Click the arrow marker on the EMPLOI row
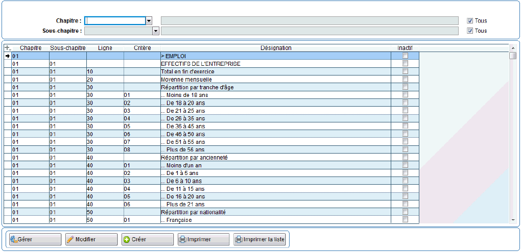 (x=8, y=56)
